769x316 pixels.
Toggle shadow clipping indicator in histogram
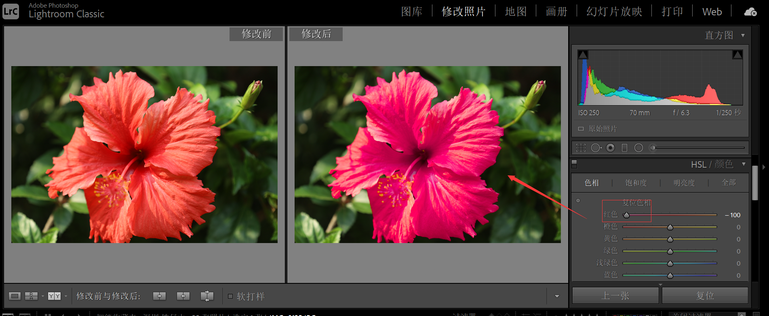(x=583, y=54)
